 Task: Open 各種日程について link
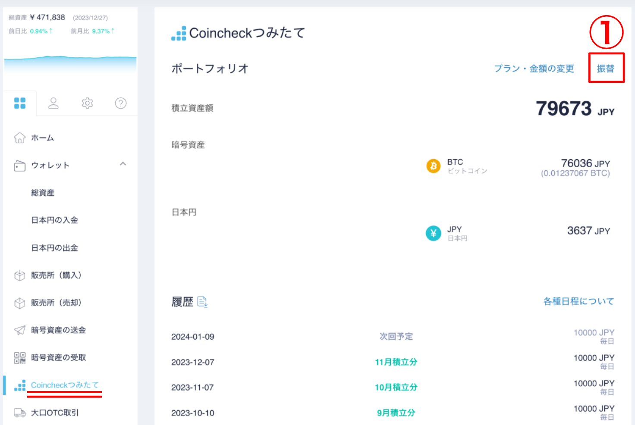[x=578, y=301]
